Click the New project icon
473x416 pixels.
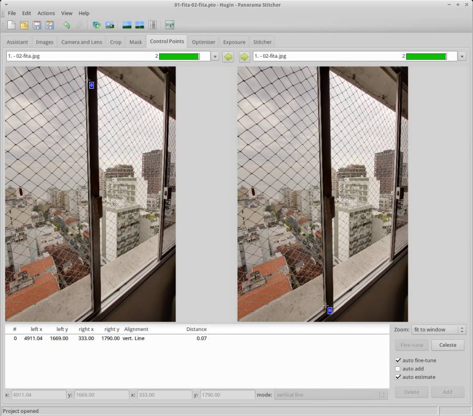pyautogui.click(x=11, y=25)
